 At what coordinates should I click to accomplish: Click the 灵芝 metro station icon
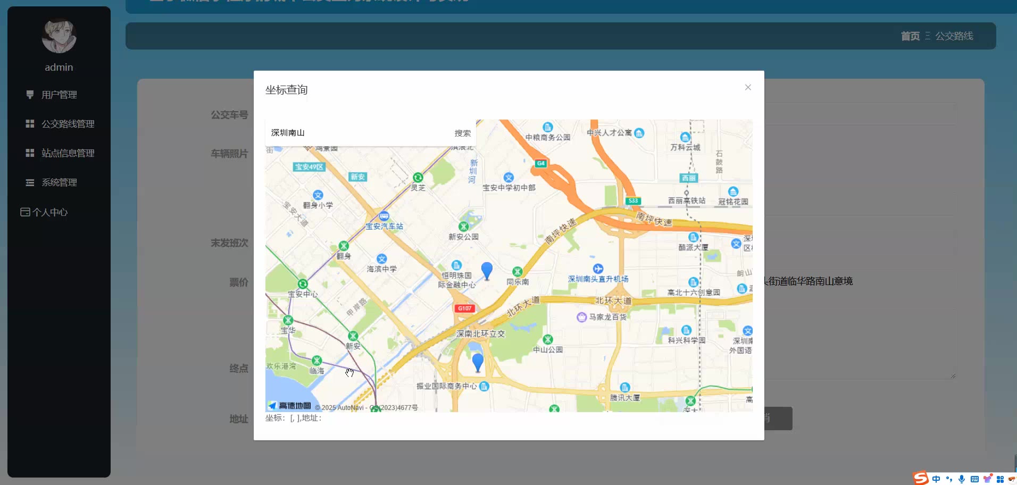(418, 178)
